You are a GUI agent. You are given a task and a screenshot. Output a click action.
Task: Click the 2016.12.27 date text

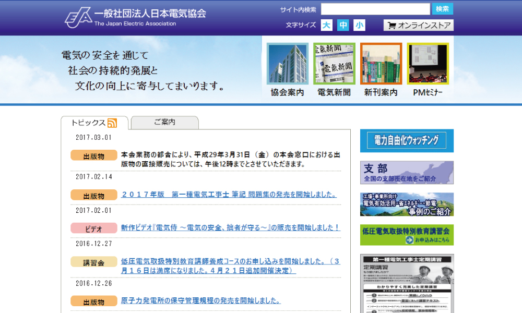click(94, 244)
